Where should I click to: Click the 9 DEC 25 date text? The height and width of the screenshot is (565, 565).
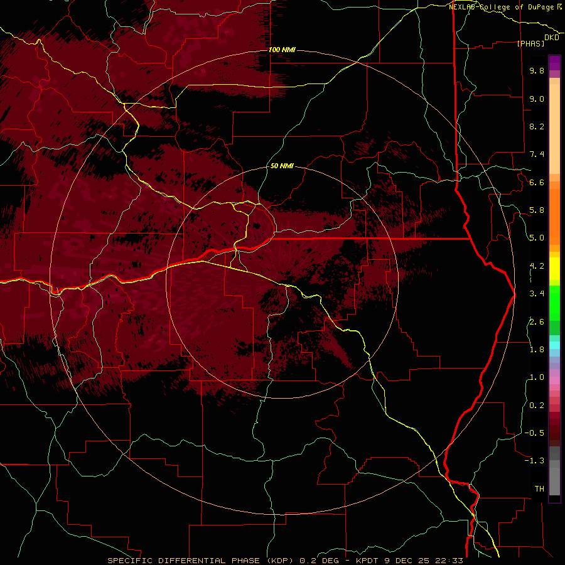[407, 561]
